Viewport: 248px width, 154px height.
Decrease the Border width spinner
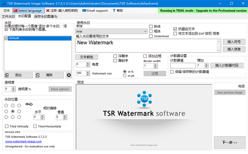156,67
